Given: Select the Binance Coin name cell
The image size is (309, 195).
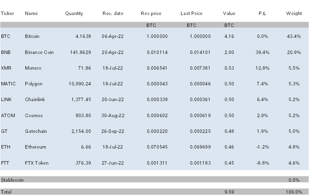Looking at the screenshot, I should [x=39, y=52].
